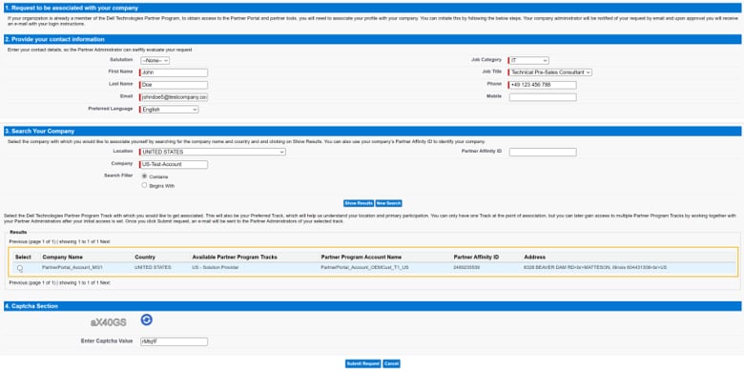The height and width of the screenshot is (372, 744).
Task: Click the Country column header
Action: point(145,258)
